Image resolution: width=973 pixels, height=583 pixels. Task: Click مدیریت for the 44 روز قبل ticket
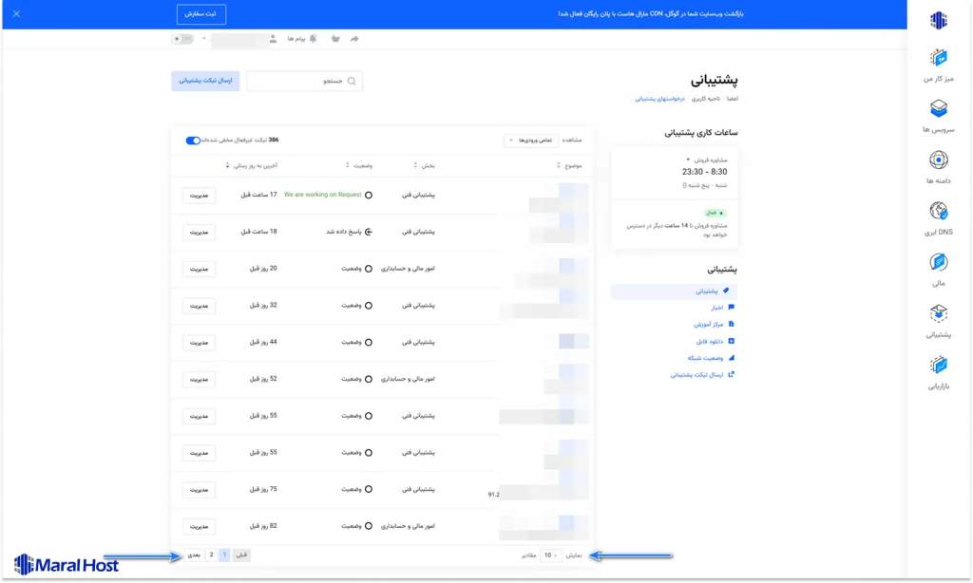pyautogui.click(x=200, y=343)
